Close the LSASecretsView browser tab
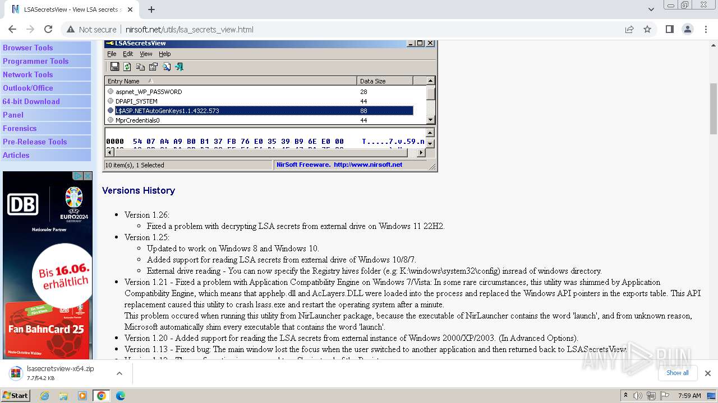This screenshot has width=718, height=403. 131,10
